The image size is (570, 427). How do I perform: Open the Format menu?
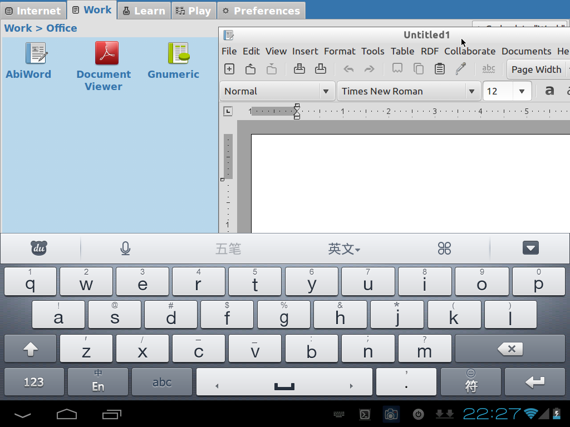(x=340, y=51)
